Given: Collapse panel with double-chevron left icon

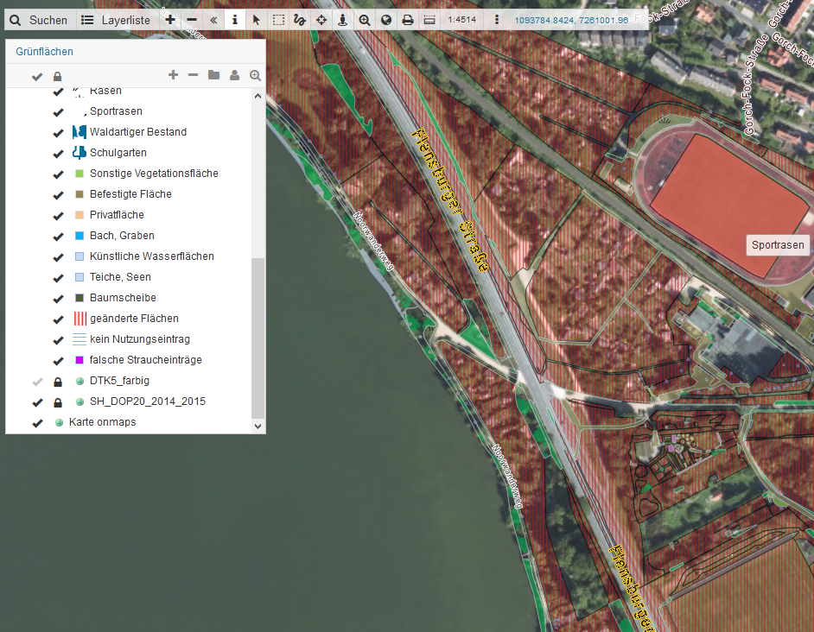Looking at the screenshot, I should [x=213, y=20].
